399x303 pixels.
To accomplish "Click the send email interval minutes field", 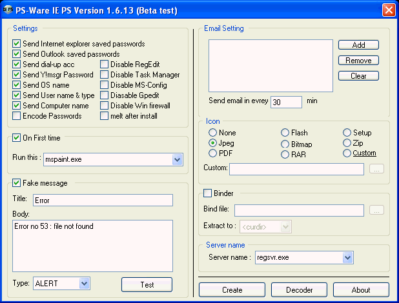I will tap(286, 102).
